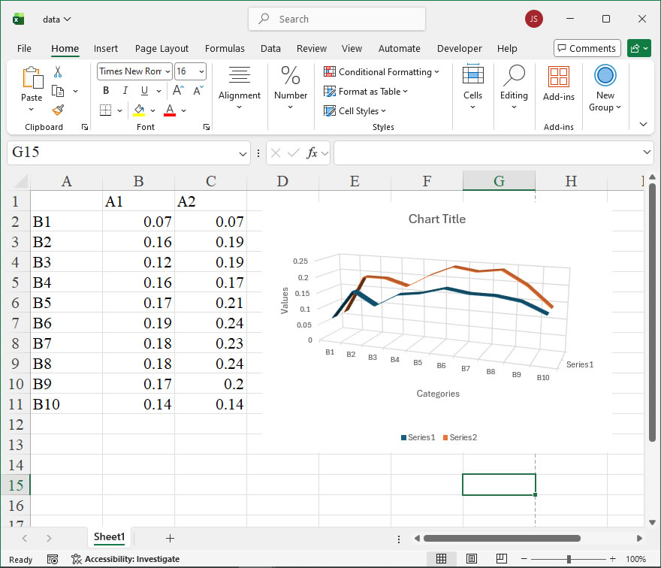Screen dimensions: 661x568
Task: Open the Insert ribbon tab
Action: tap(106, 48)
